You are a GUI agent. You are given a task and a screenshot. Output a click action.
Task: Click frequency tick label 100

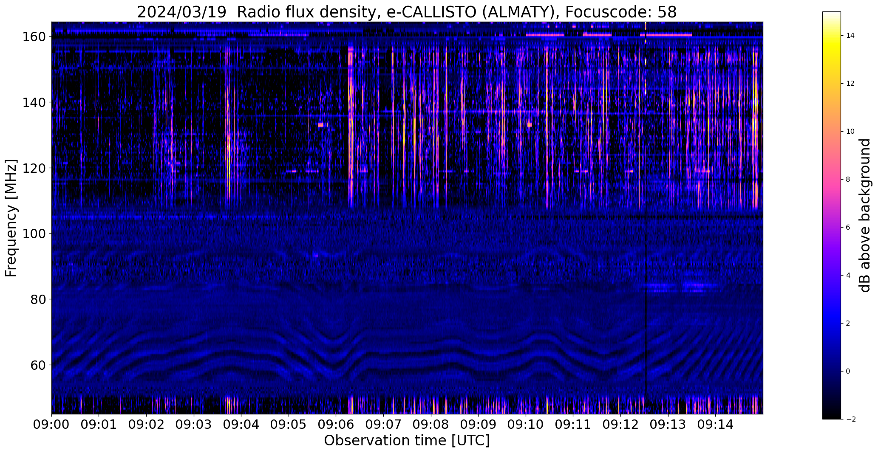34,234
